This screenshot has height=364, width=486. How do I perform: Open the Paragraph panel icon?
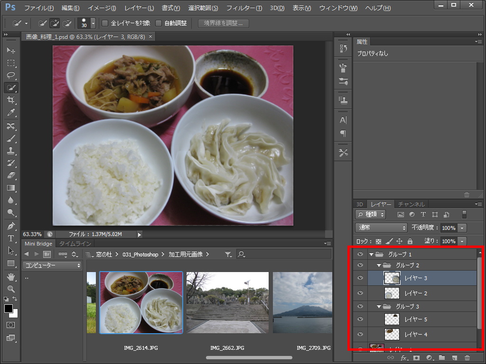coord(343,133)
